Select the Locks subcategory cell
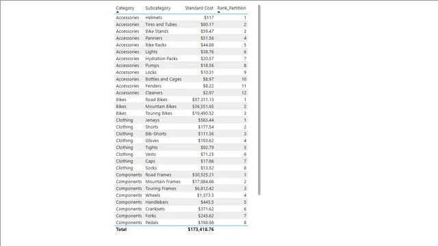 (x=151, y=72)
